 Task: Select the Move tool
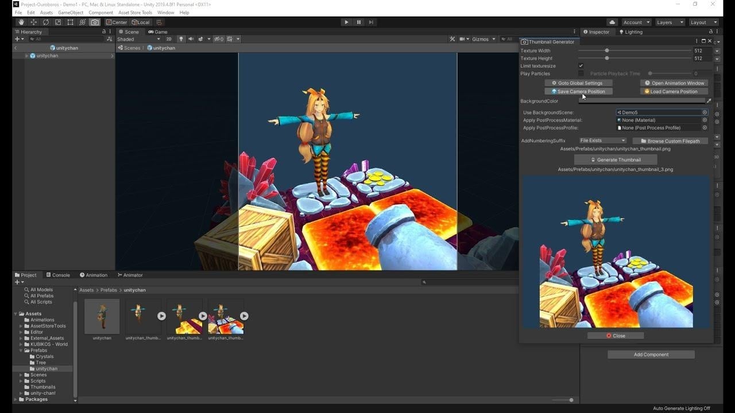click(33, 22)
